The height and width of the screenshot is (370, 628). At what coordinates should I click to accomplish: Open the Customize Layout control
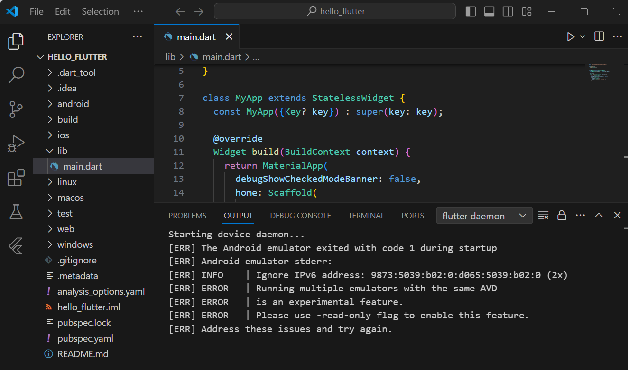tap(526, 12)
